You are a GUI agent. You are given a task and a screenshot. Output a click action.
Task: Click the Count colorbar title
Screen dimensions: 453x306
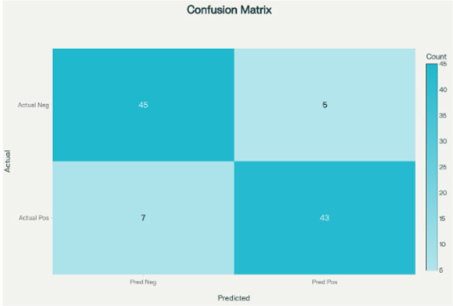click(x=436, y=57)
